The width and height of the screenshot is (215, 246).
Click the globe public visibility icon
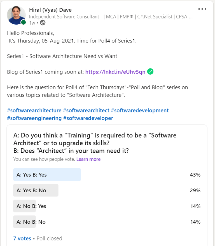(43, 23)
